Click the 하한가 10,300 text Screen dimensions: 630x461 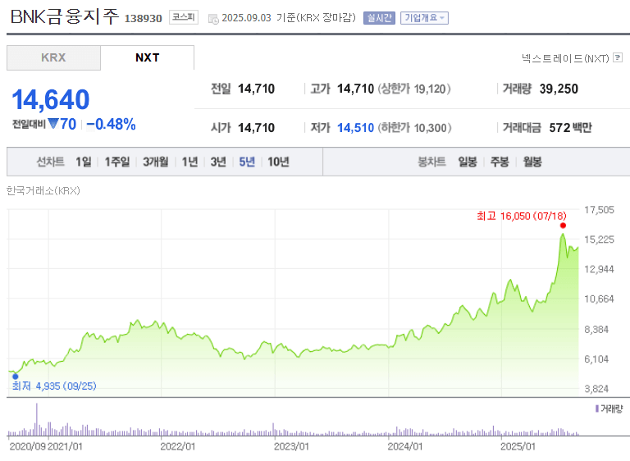point(414,128)
